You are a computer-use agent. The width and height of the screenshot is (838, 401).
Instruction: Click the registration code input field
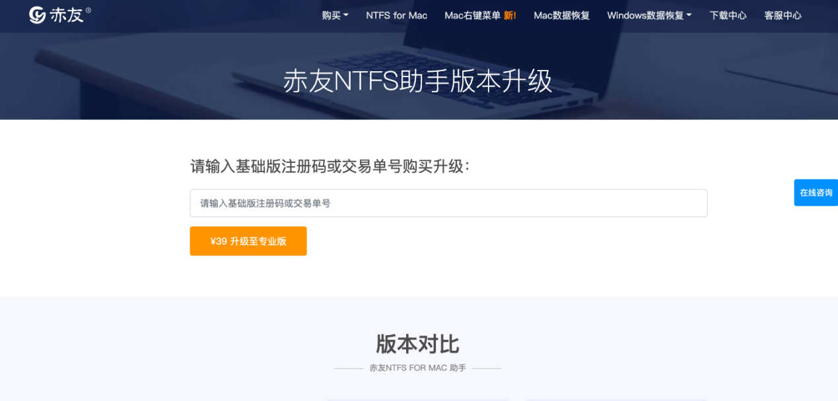448,202
